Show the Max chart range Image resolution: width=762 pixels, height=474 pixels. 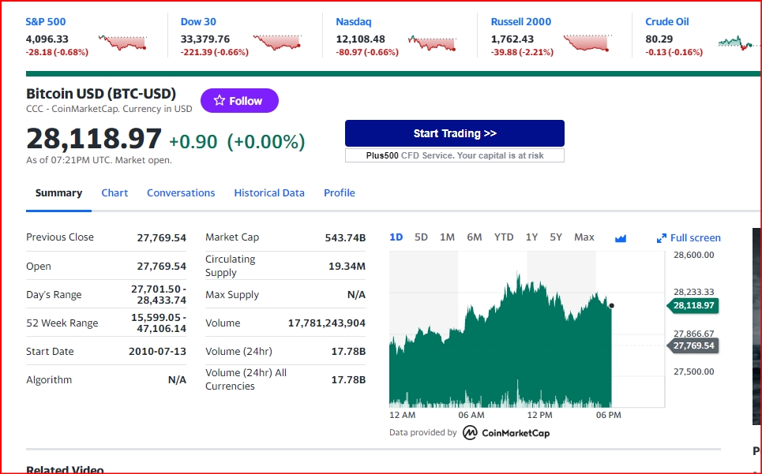click(584, 237)
